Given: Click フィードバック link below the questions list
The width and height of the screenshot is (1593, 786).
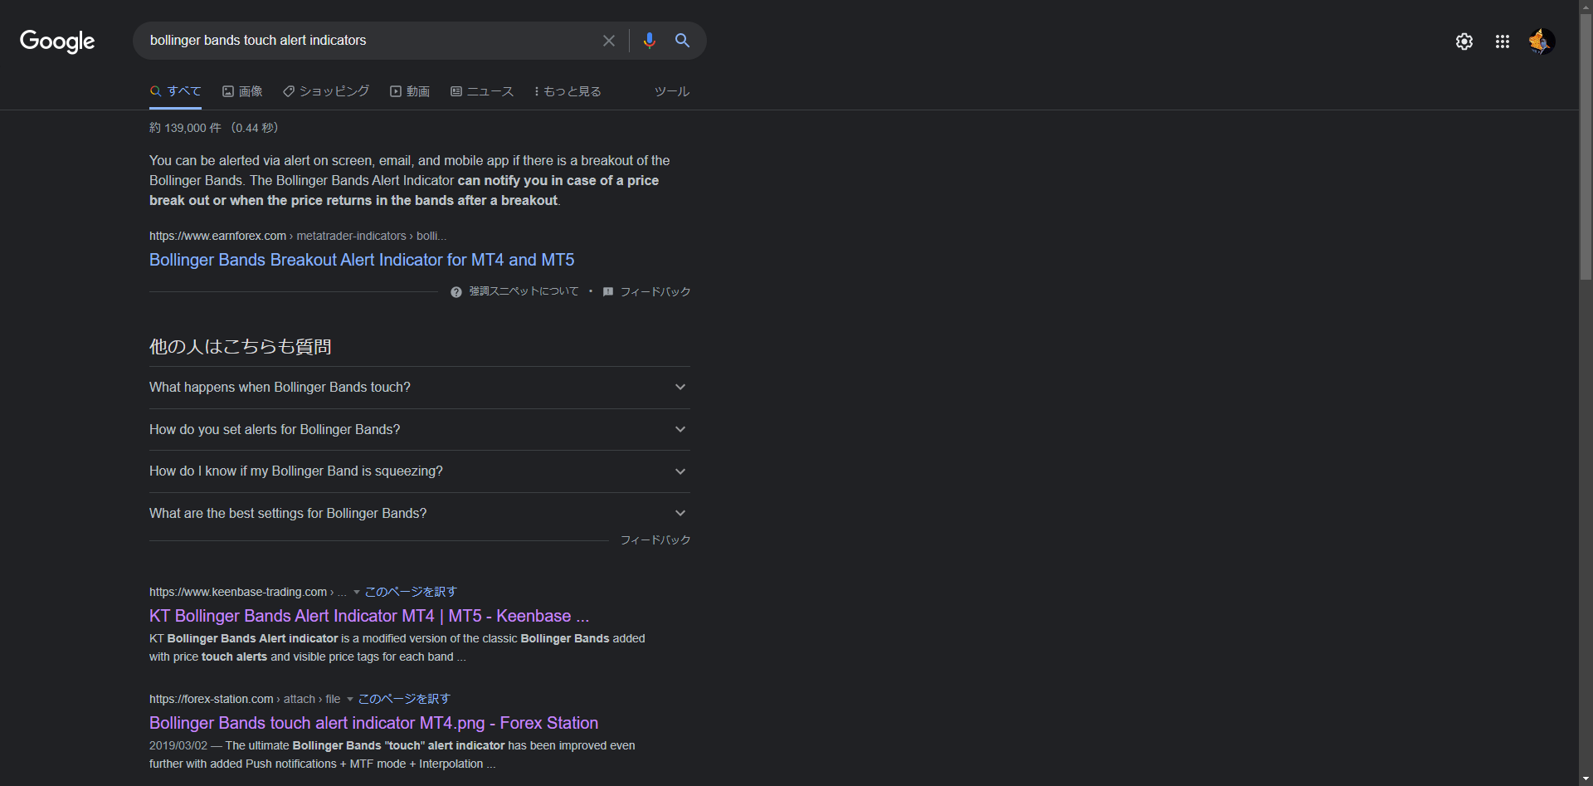Looking at the screenshot, I should coord(655,540).
